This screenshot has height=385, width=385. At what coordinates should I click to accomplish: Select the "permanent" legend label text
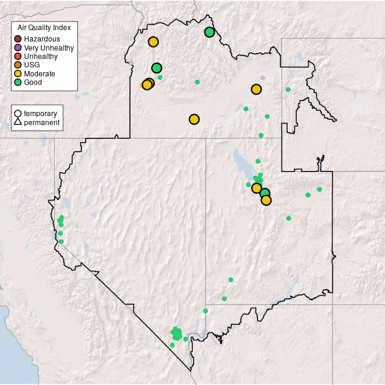(x=42, y=122)
